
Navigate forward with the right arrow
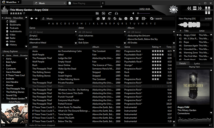point(36,18)
